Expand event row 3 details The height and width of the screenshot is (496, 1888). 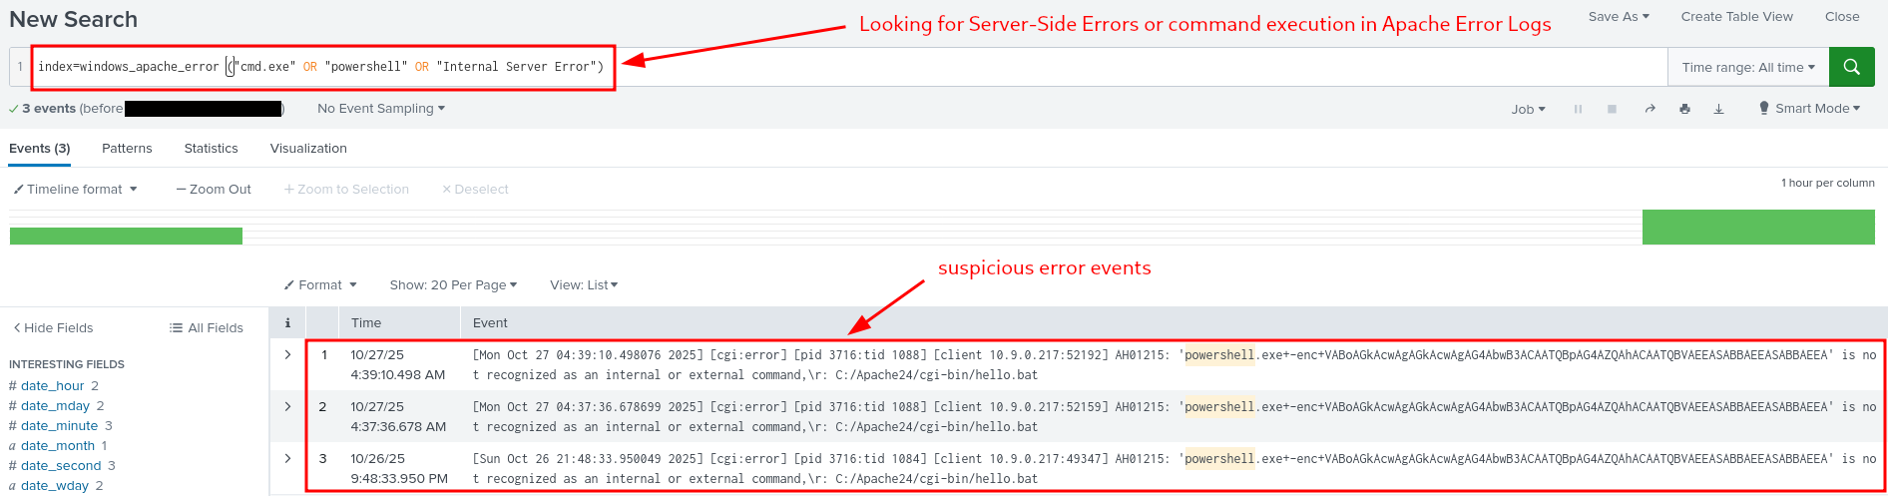click(x=287, y=458)
